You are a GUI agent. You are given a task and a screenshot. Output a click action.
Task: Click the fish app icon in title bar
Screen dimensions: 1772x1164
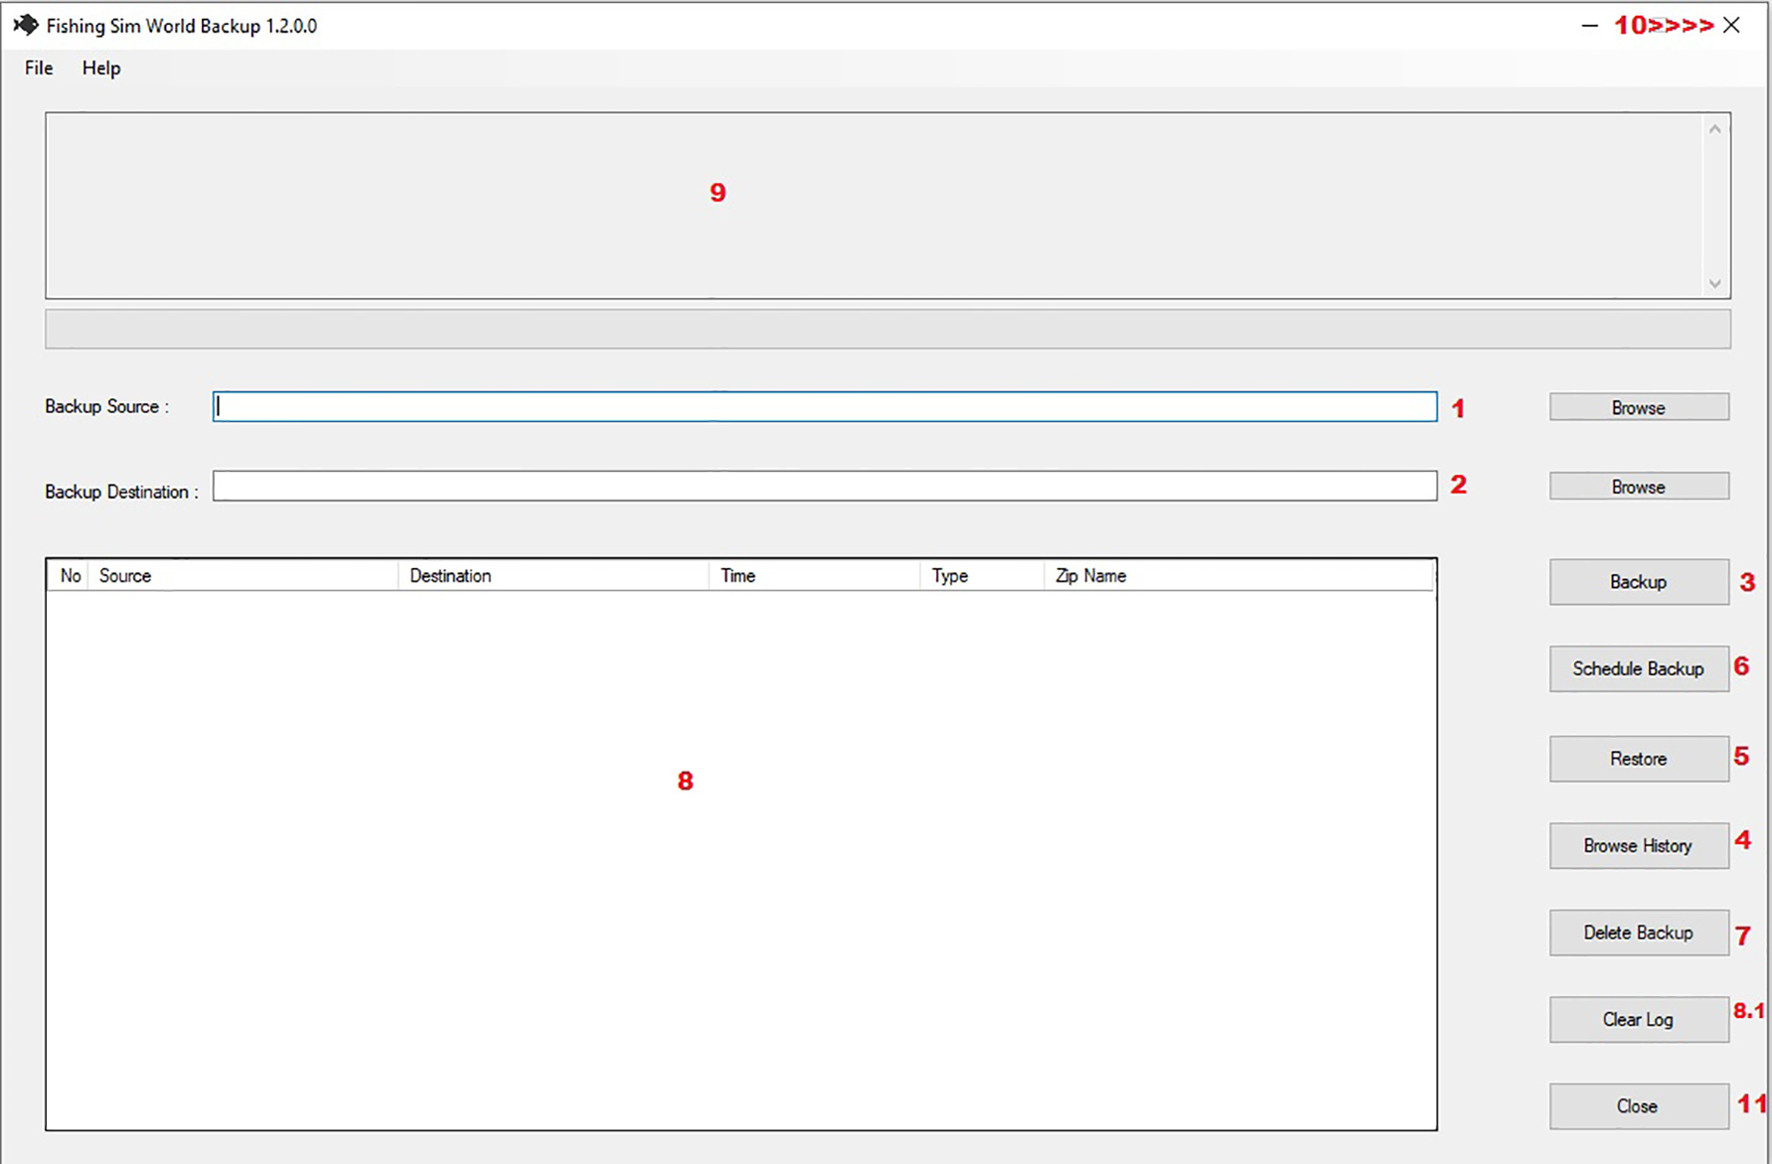coord(26,25)
